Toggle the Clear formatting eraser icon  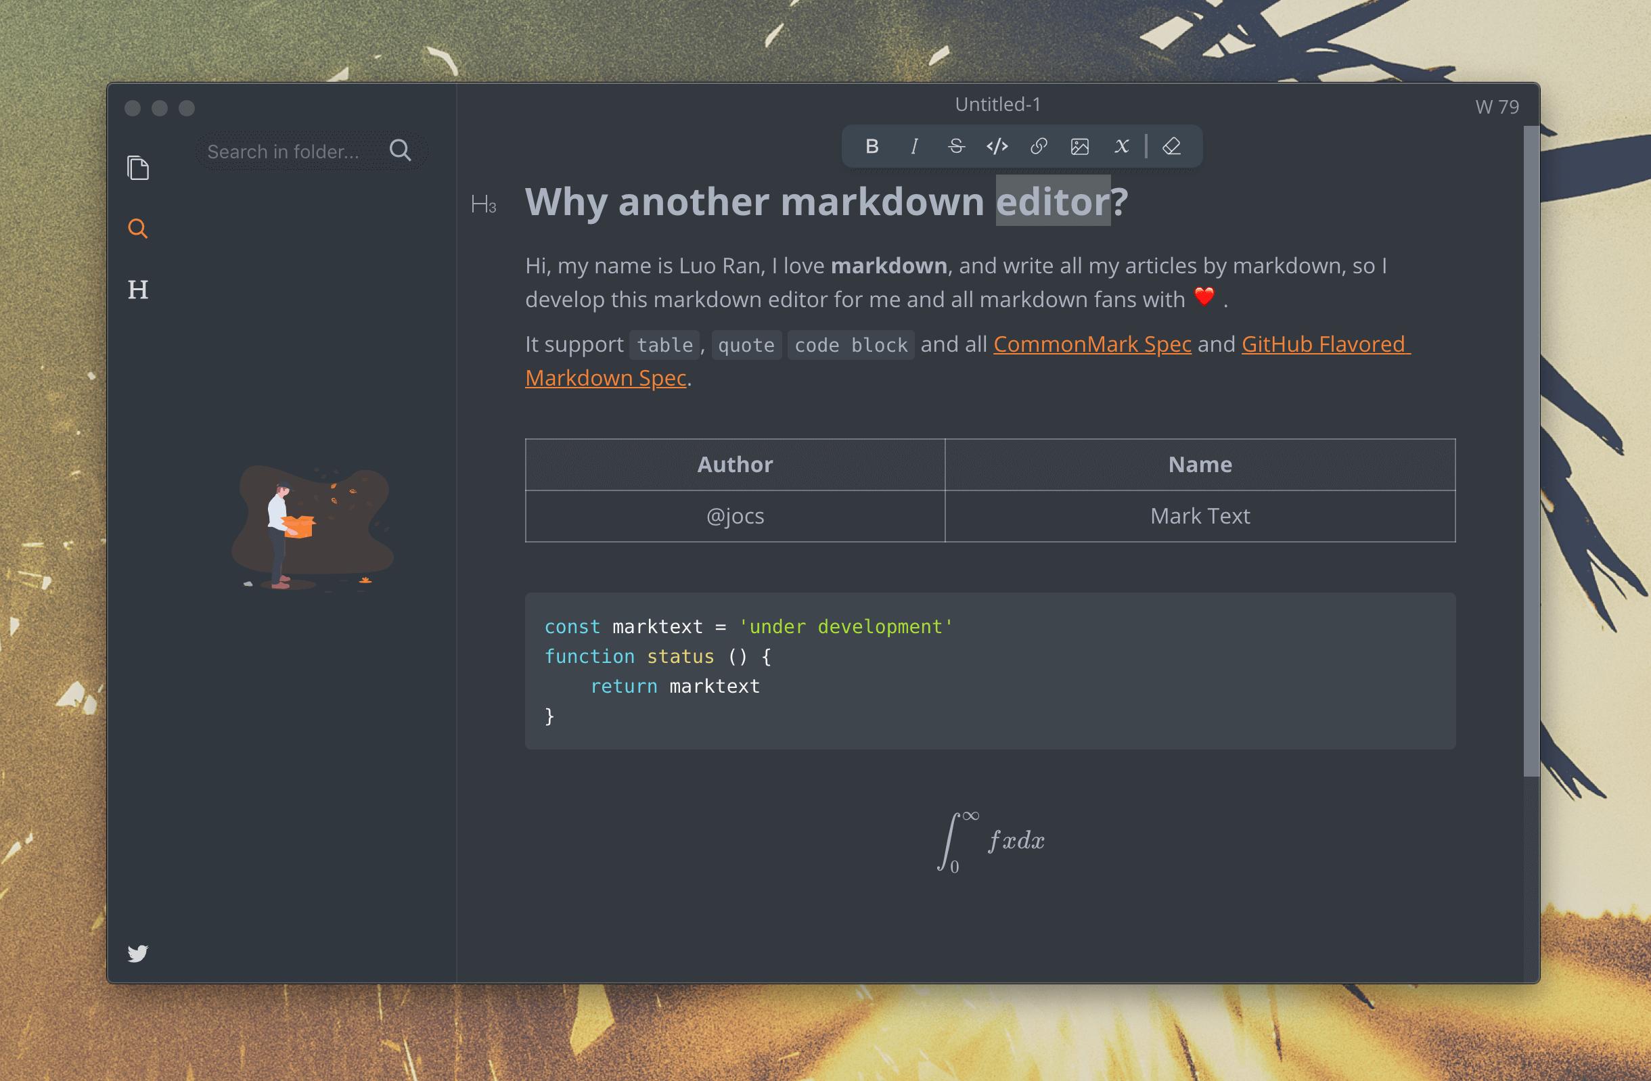(1169, 146)
